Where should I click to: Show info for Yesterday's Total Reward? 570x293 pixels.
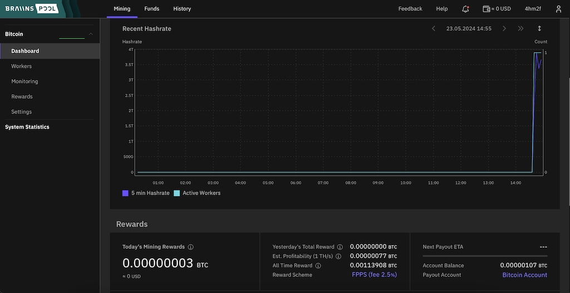click(340, 247)
